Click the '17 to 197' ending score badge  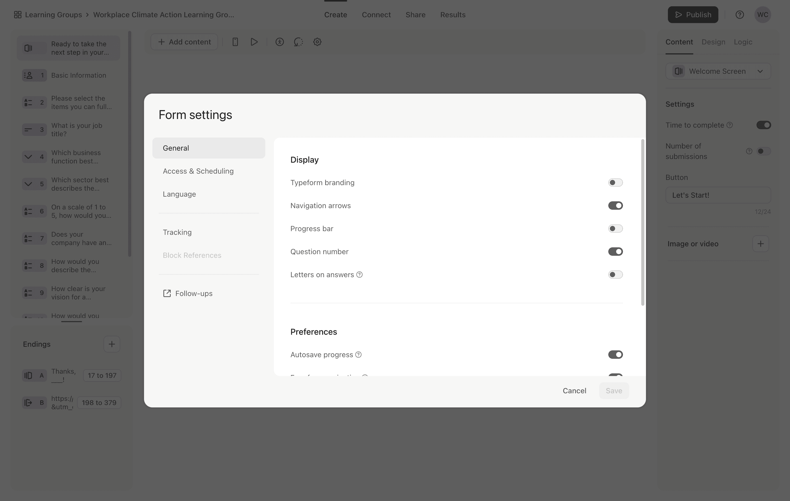tap(102, 375)
